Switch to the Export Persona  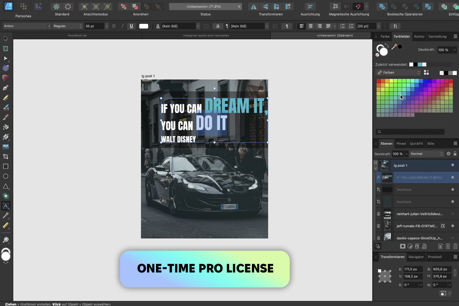click(x=38, y=6)
